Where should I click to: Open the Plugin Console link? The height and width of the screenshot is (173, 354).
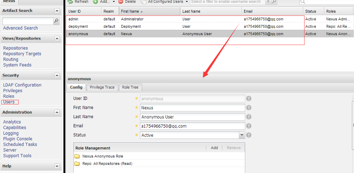(18, 139)
